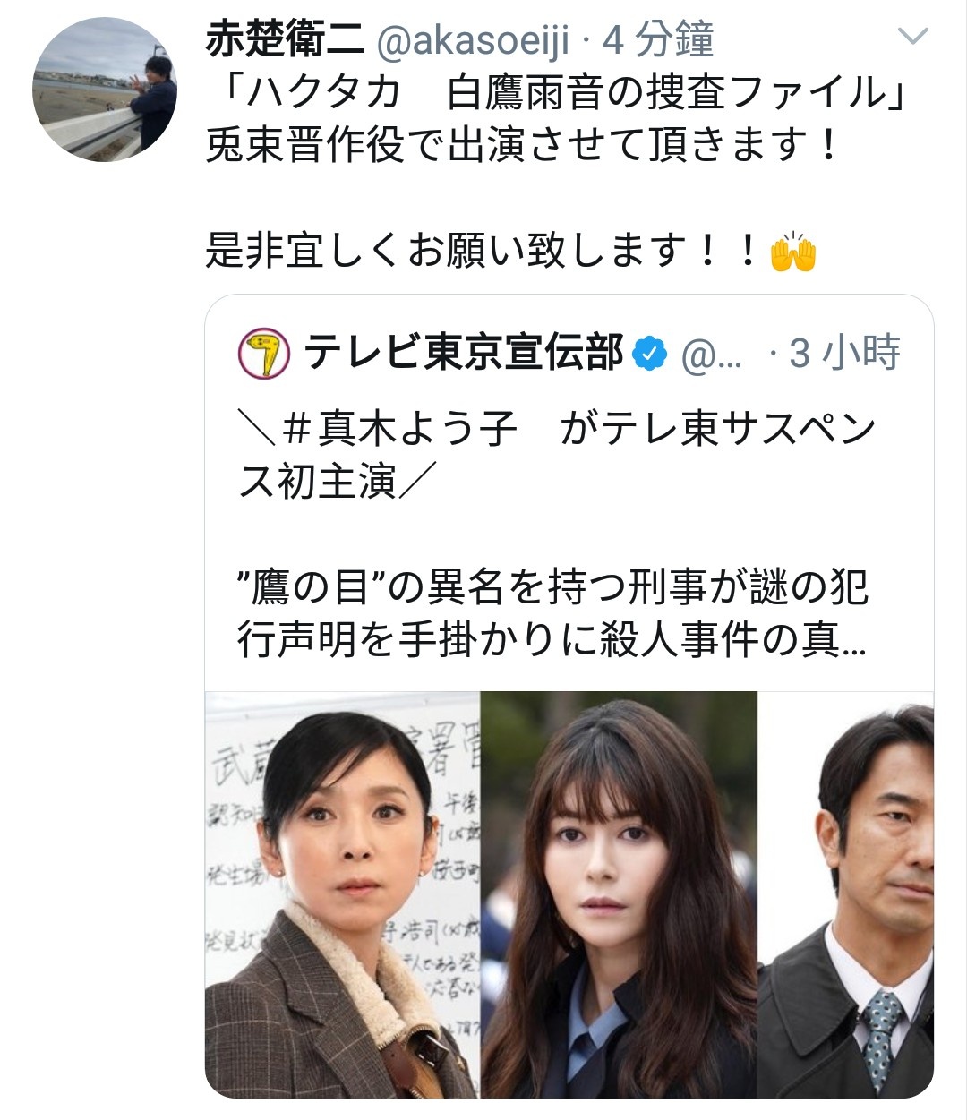The image size is (967, 1120).
Task: Open the #真木よう子 hashtag
Action: (x=400, y=429)
